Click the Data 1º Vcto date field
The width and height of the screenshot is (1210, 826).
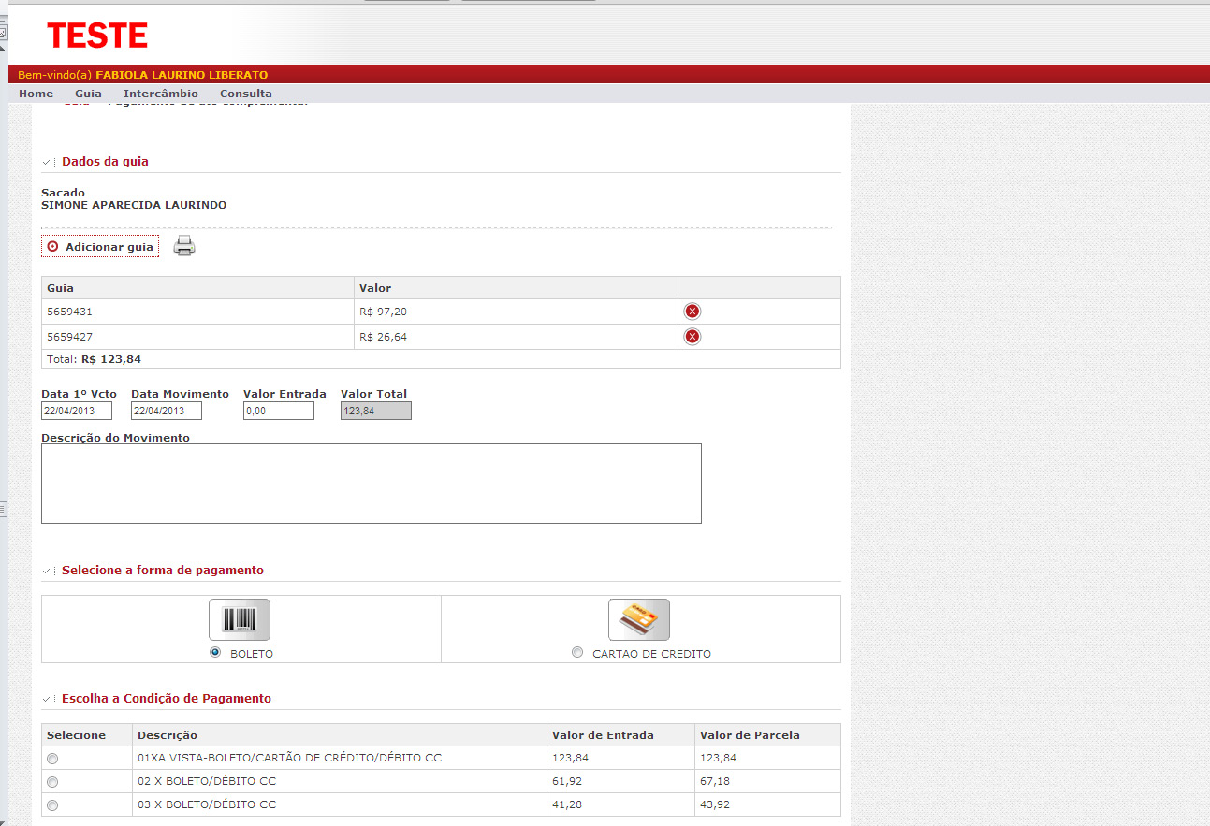(77, 411)
